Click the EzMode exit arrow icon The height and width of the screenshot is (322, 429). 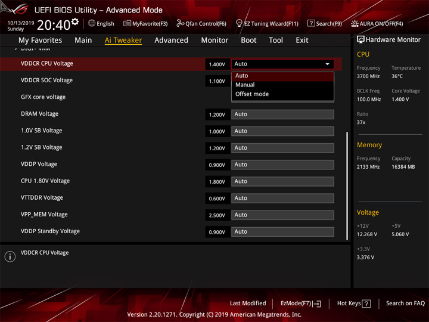coord(318,304)
